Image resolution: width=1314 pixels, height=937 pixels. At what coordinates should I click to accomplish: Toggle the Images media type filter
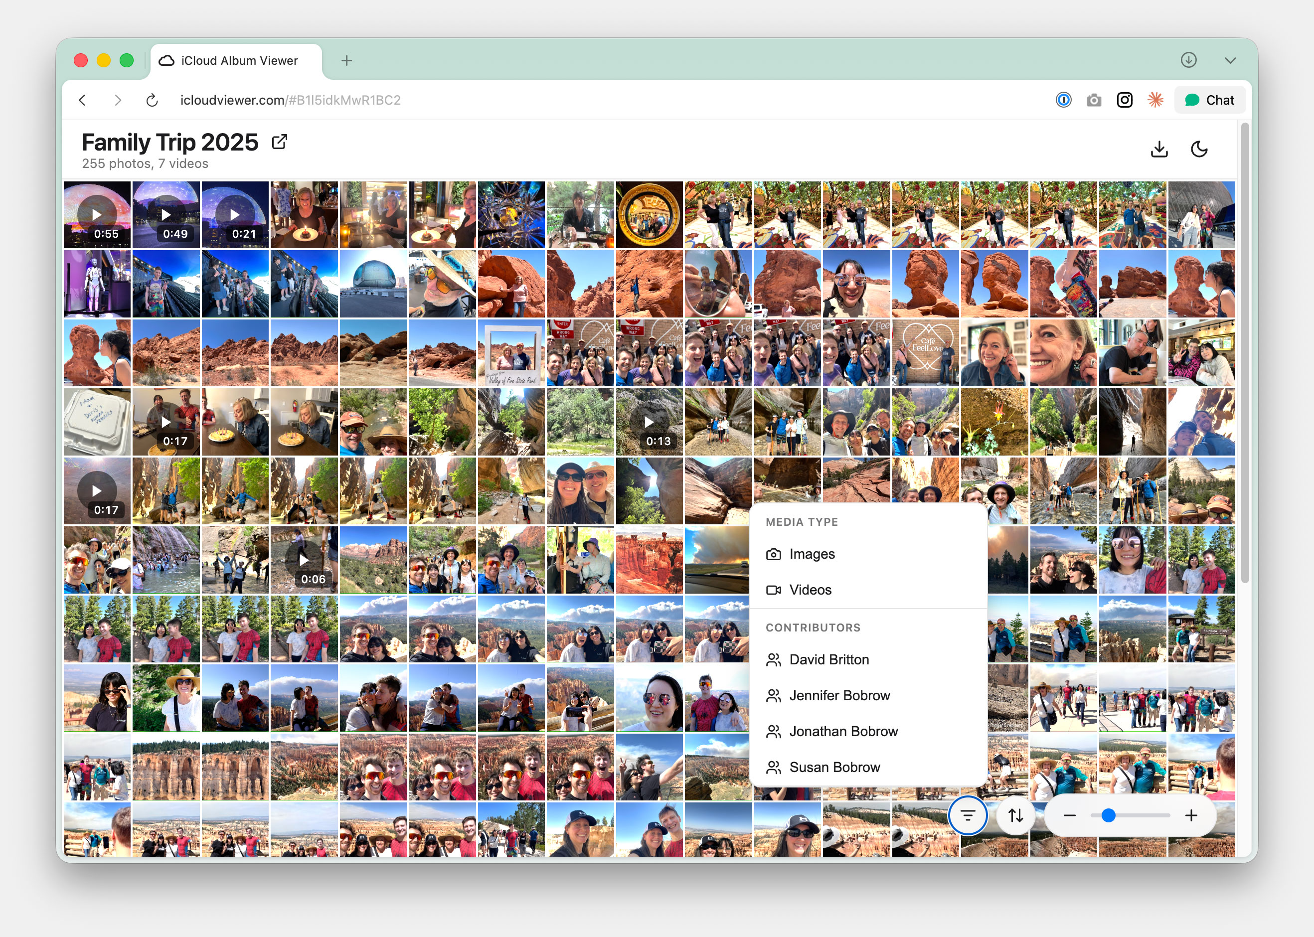pos(811,553)
